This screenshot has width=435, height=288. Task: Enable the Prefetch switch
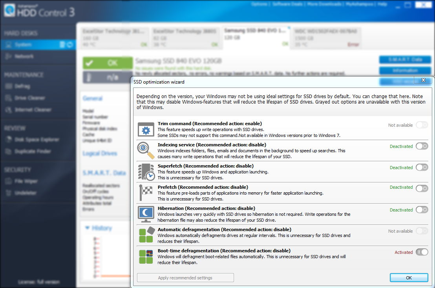(422, 188)
